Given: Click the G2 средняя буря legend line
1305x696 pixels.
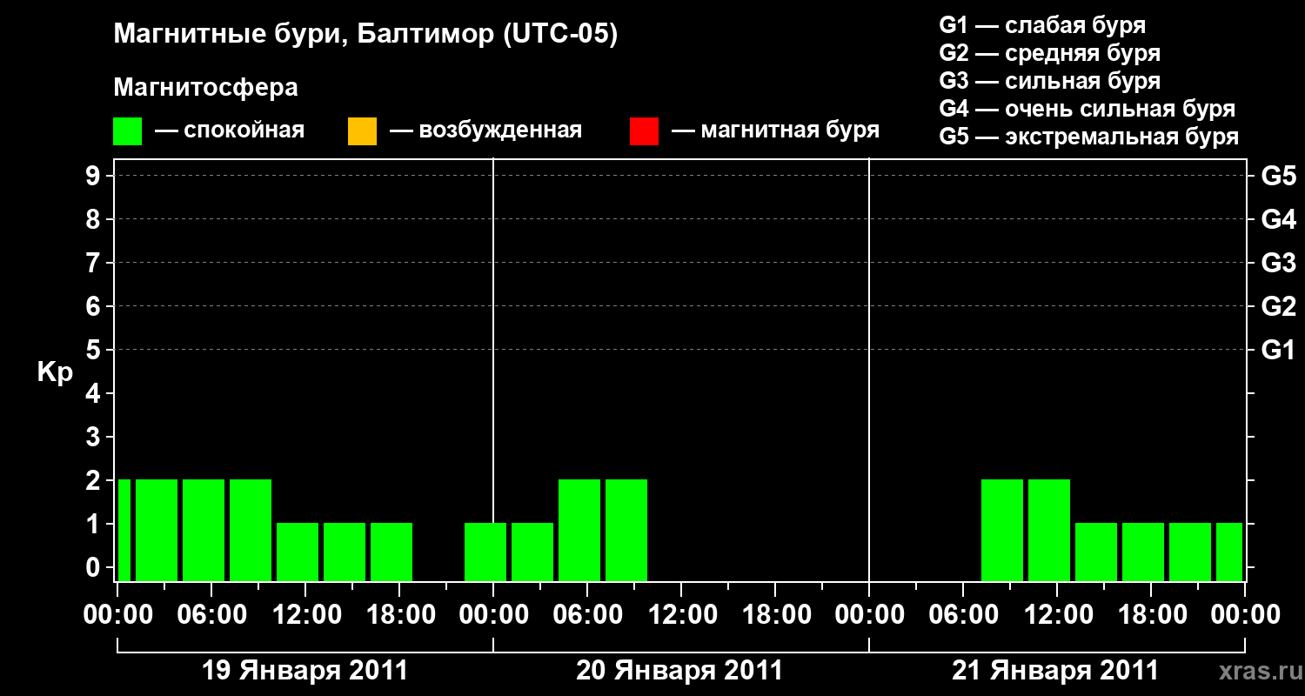Looking at the screenshot, I should tap(1050, 53).
